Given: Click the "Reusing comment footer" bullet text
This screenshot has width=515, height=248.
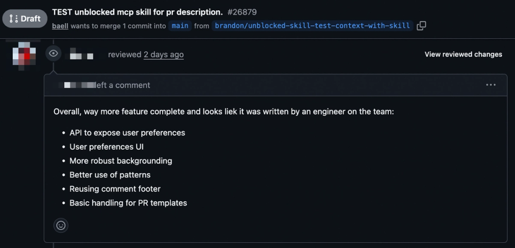Looking at the screenshot, I should click(x=115, y=189).
